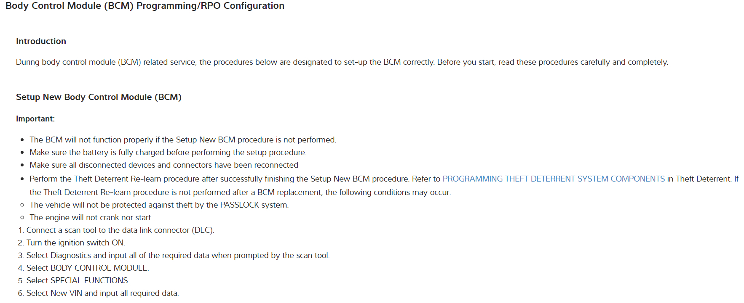Click the bullet about battery fully charged
Image resolution: width=744 pixels, height=303 pixels.
coord(168,153)
